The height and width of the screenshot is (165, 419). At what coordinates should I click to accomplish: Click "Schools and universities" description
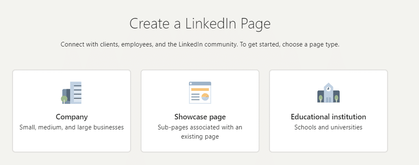pyautogui.click(x=328, y=127)
